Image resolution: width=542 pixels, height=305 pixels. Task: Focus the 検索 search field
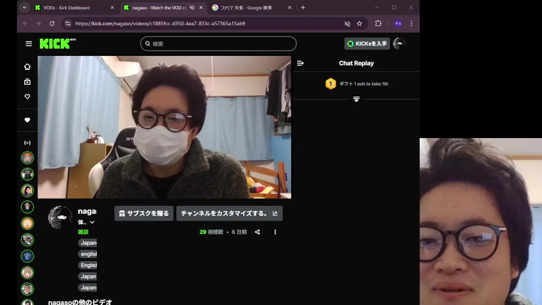click(x=218, y=44)
